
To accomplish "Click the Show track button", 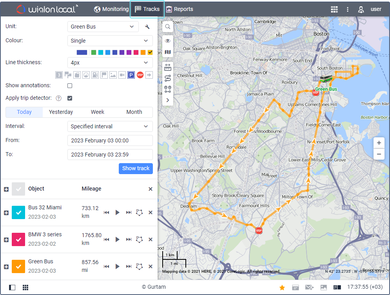I will coord(136,169).
